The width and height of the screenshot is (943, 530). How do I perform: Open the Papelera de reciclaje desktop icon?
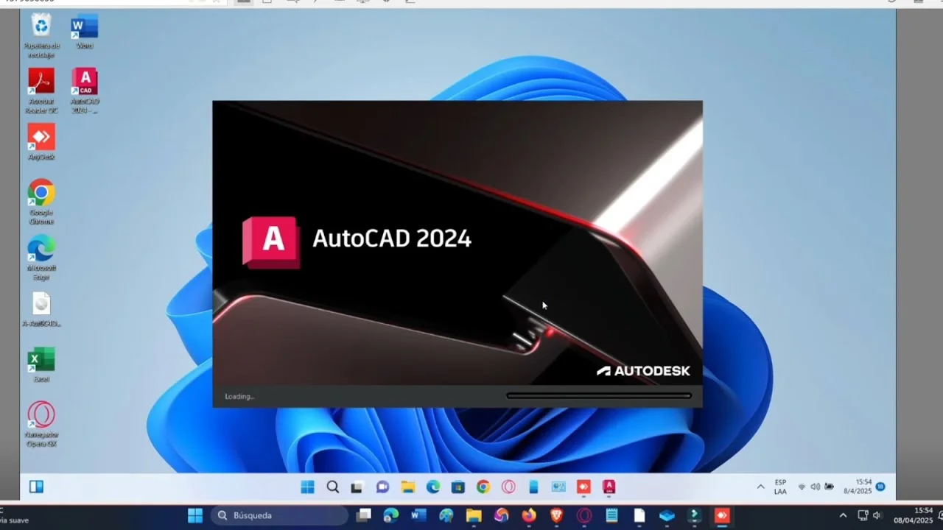41,35
